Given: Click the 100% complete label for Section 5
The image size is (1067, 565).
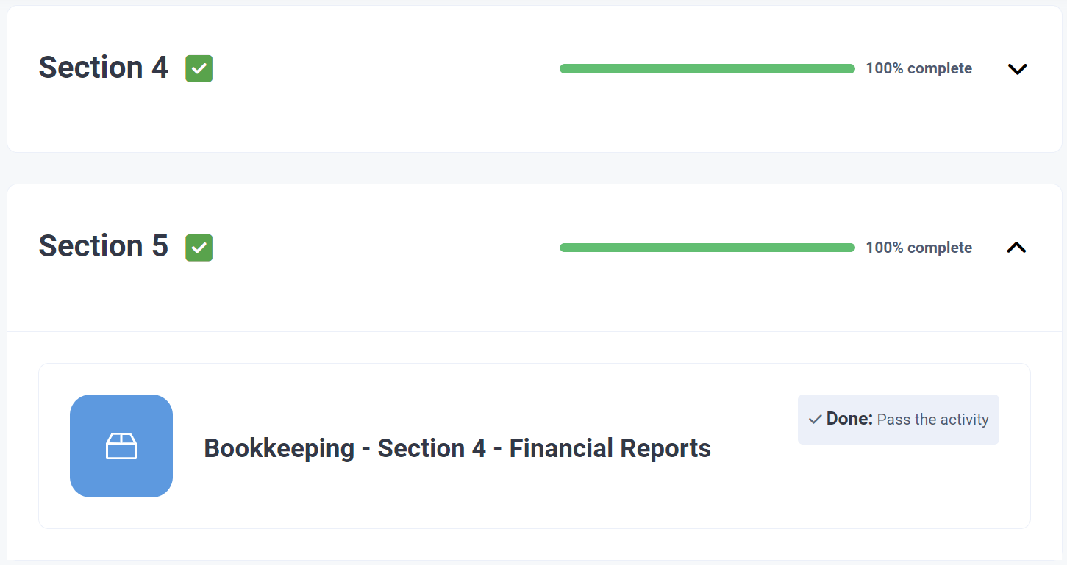Looking at the screenshot, I should coord(918,247).
